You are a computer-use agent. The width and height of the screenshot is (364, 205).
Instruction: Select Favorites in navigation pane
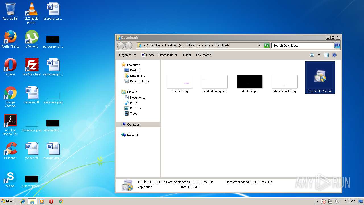(x=133, y=65)
